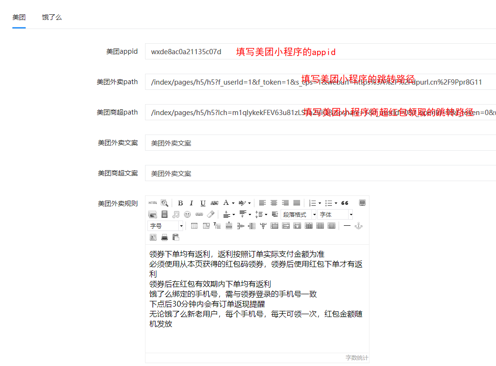496x366 pixels.
Task: Apply the font color A button
Action: click(x=226, y=203)
